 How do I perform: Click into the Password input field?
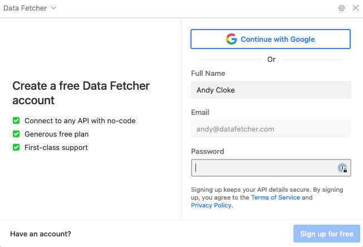click(x=271, y=168)
